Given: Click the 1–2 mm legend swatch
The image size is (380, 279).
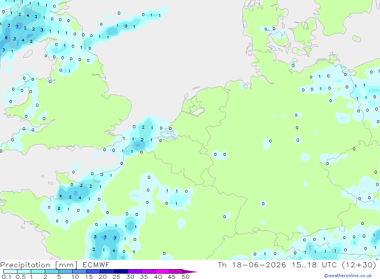Looking at the screenshot, I should tap(38, 271).
